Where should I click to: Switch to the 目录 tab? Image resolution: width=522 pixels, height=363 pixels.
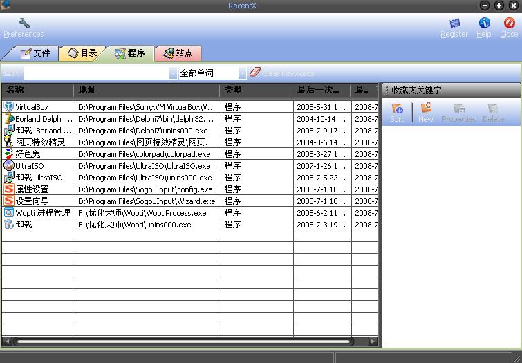tap(82, 53)
